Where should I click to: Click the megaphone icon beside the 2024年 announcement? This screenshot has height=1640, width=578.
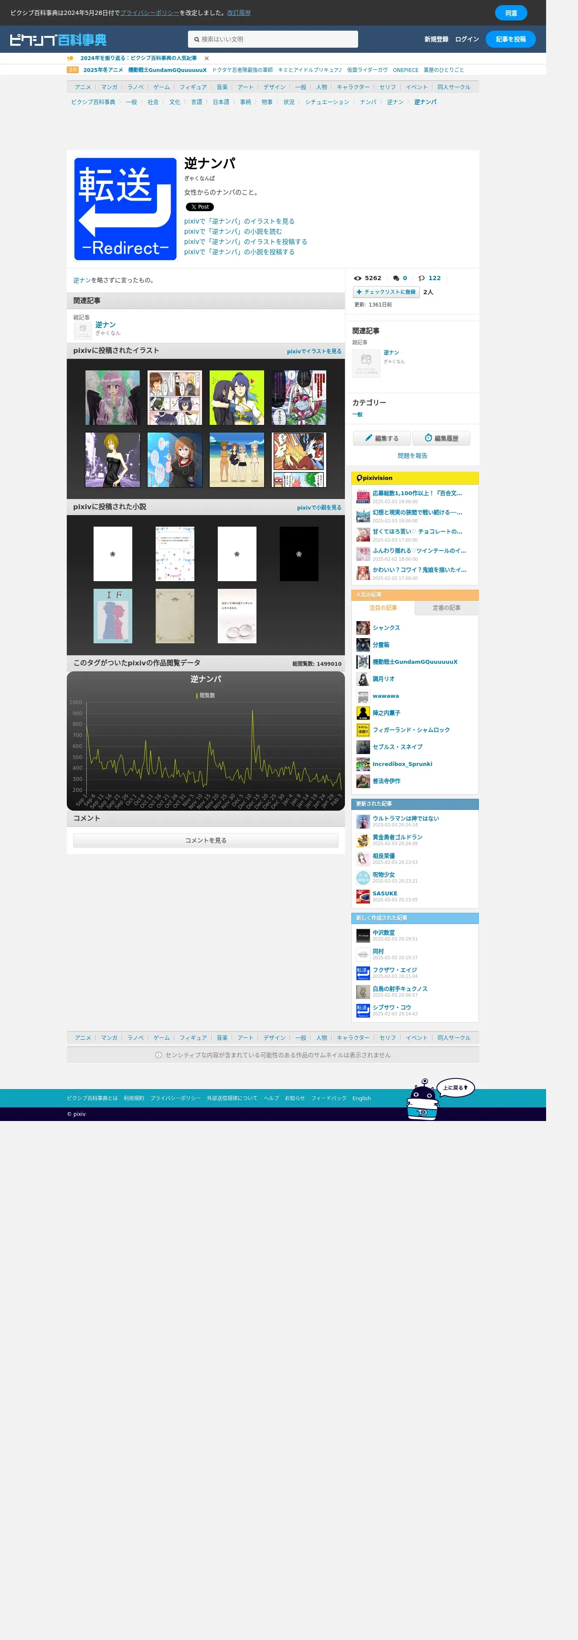pos(71,59)
